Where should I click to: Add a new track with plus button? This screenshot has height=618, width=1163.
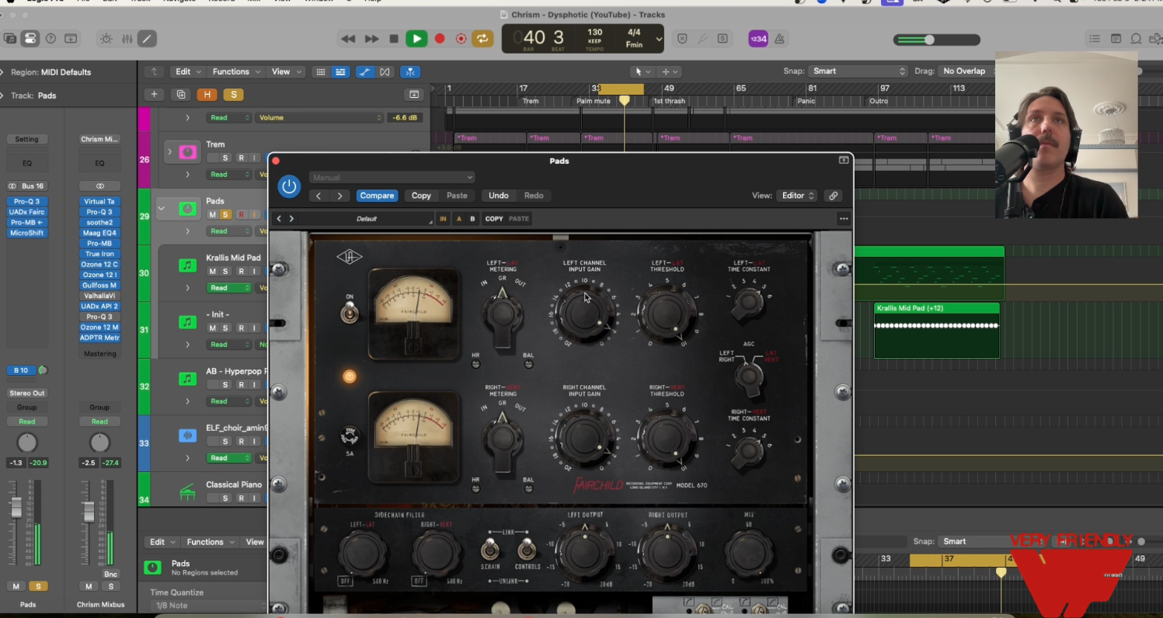point(154,94)
